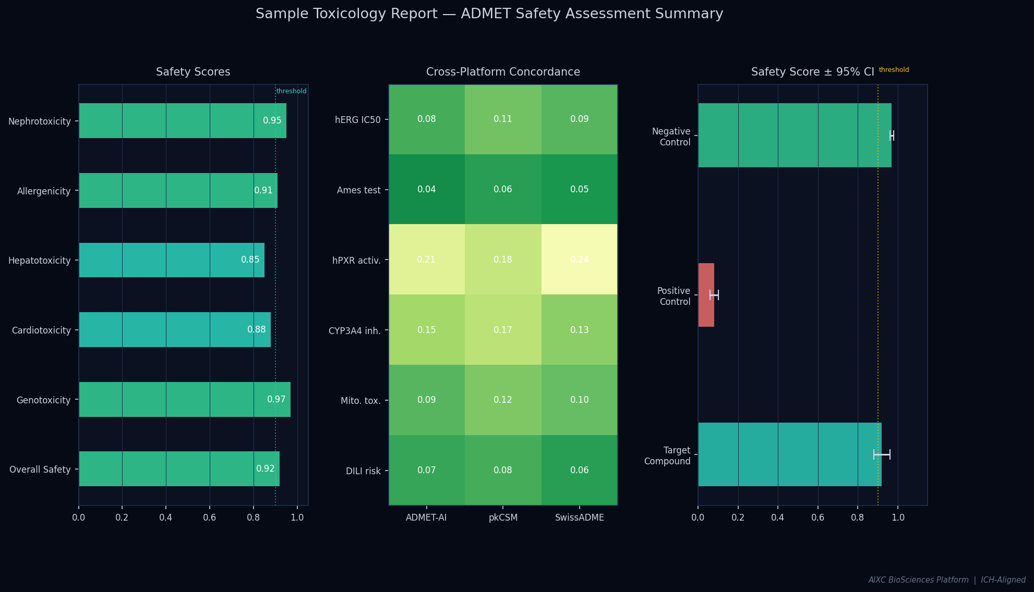Select the Genotoxicity bar showing 0.97
This screenshot has height=592, width=1034.
[x=184, y=400]
